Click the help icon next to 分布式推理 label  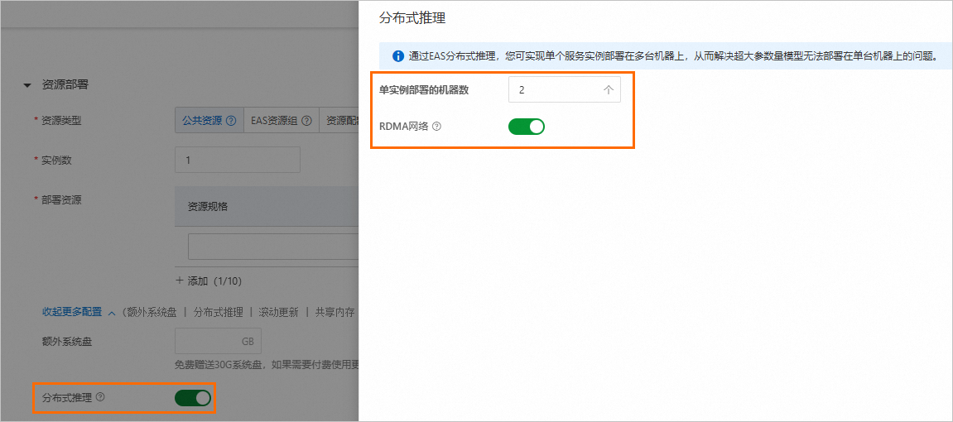point(101,397)
